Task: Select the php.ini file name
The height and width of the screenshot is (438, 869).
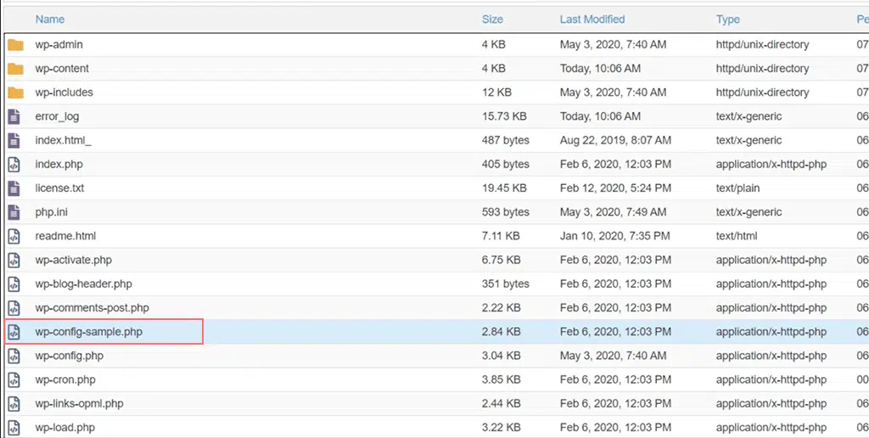Action: 52,212
